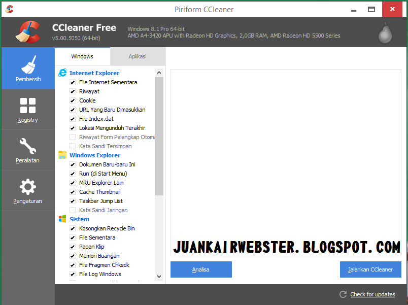Screen dimensions: 408x305
Task: Toggle Lokasi Mengunduh Terakhir checkbox
Action: point(73,128)
